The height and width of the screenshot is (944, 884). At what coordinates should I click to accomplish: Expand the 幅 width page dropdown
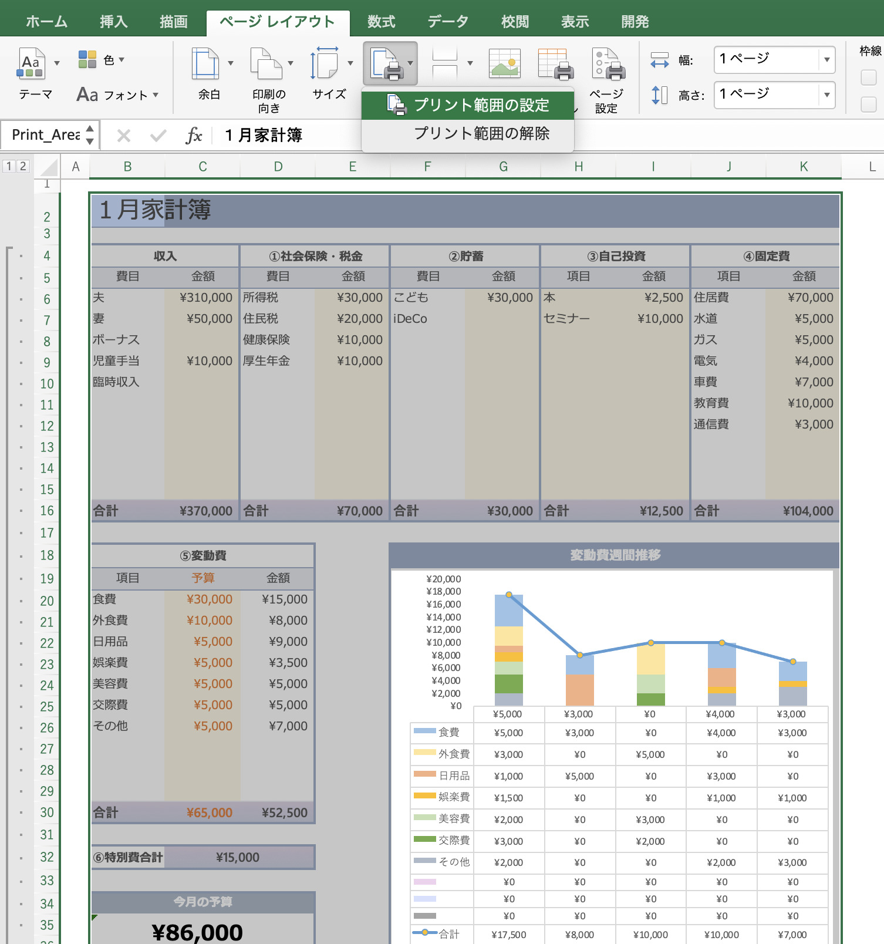826,59
